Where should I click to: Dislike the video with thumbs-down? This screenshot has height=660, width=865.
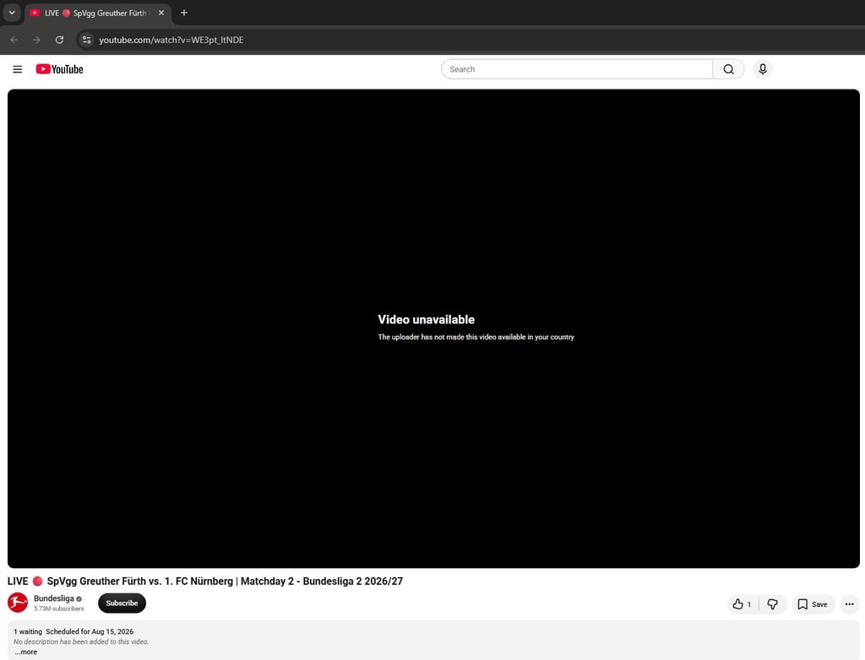tap(772, 604)
